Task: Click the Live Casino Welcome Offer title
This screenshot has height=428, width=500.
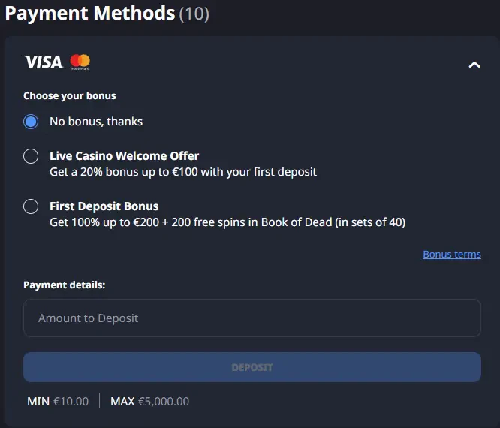Action: [x=125, y=156]
